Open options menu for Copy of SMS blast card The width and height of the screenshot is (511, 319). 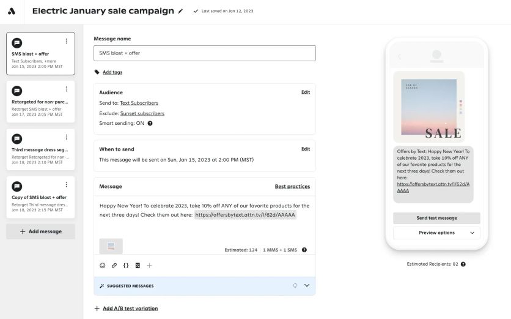click(x=66, y=185)
